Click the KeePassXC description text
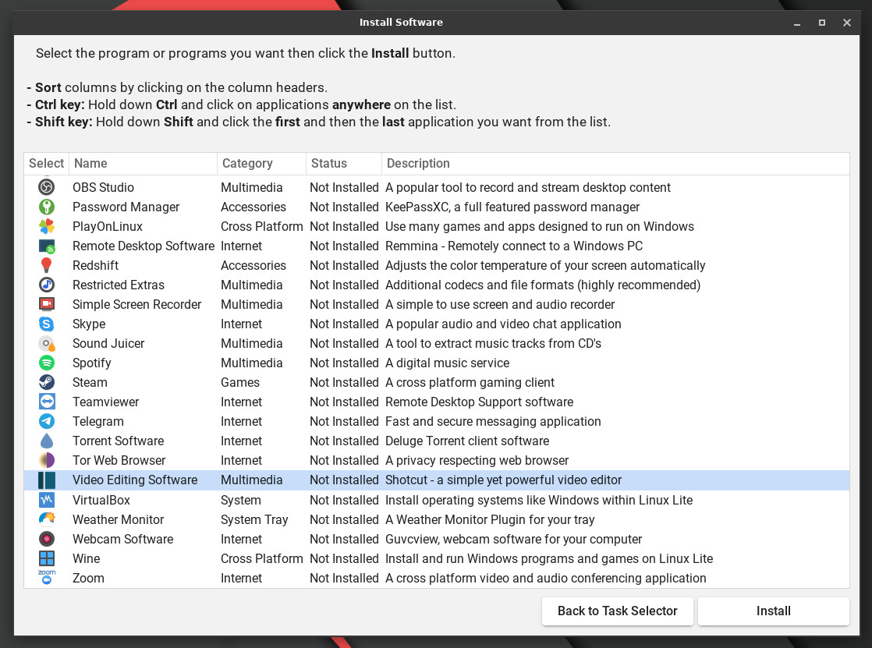The height and width of the screenshot is (648, 872). [512, 207]
